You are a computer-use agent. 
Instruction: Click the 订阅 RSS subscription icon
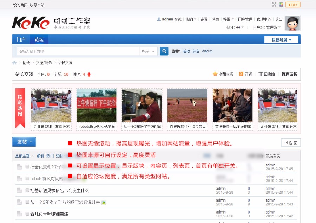241,74
